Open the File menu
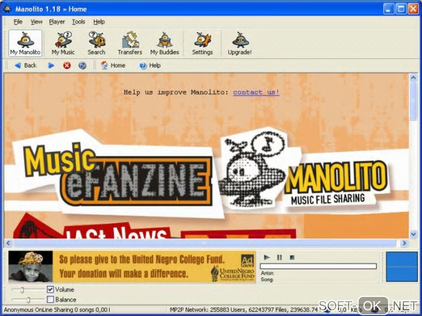Screen dimensions: 422x316 pos(18,22)
